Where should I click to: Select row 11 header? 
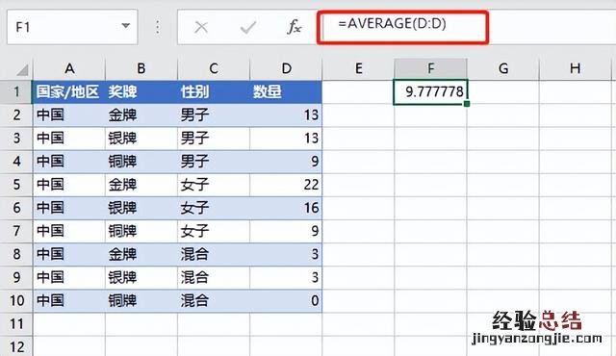pos(16,324)
